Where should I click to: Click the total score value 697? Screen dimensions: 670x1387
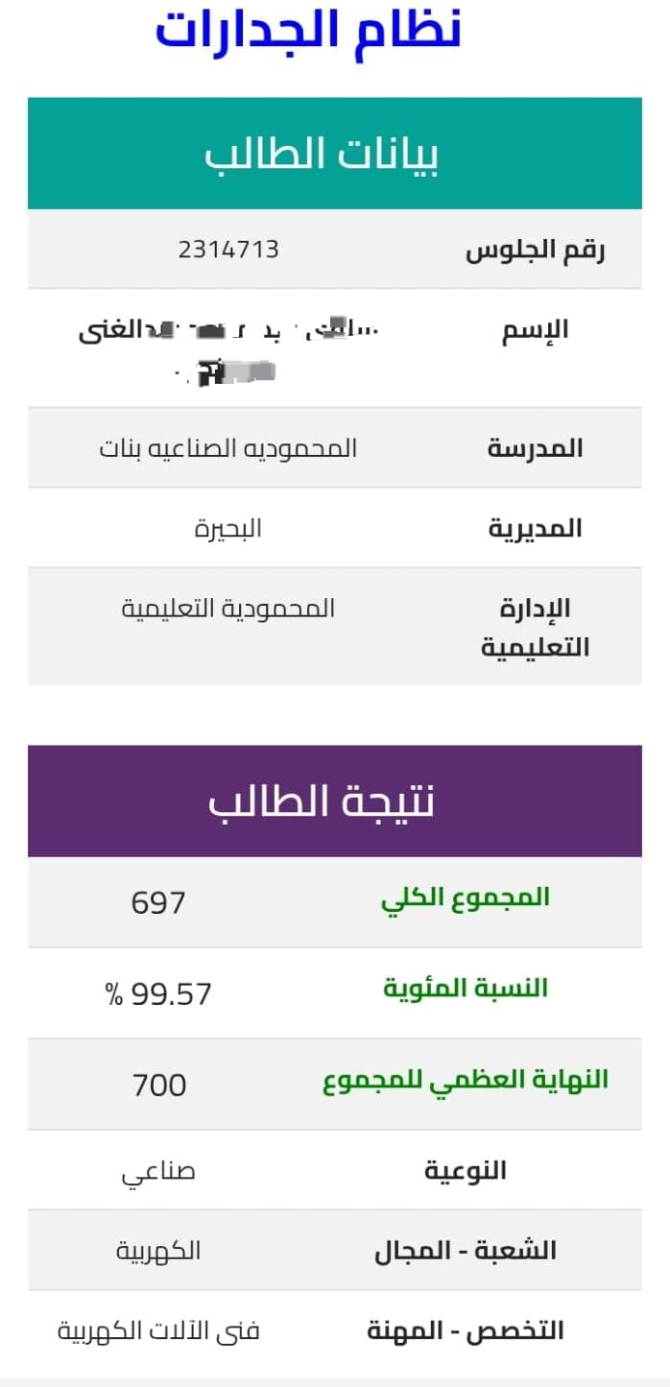158,903
